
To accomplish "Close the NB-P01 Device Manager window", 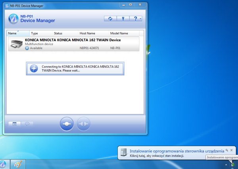I will pyautogui.click(x=140, y=5).
